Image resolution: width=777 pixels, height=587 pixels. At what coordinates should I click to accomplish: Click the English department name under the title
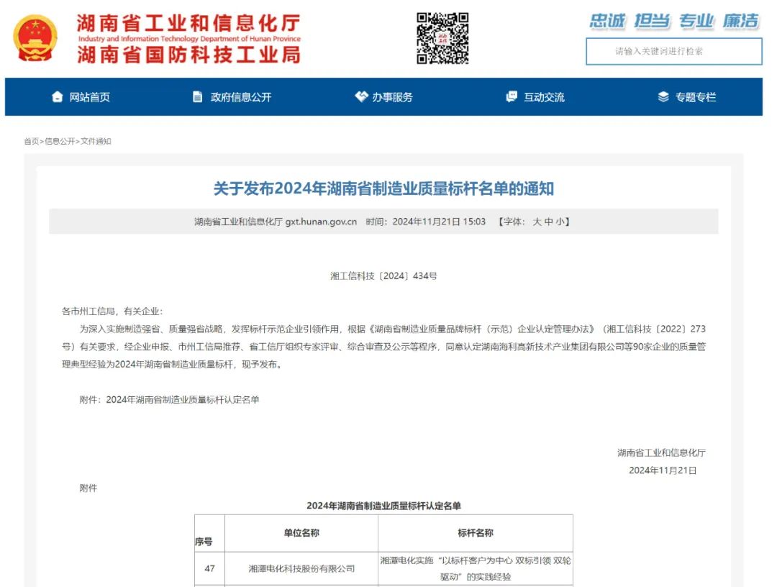tap(189, 39)
